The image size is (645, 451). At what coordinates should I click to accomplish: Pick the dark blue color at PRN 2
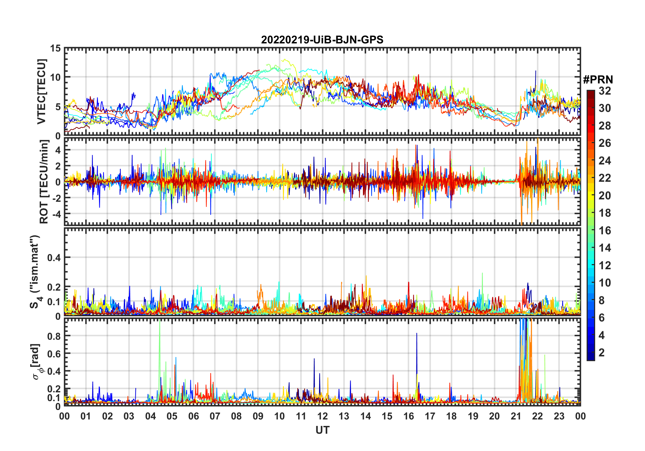(591, 353)
